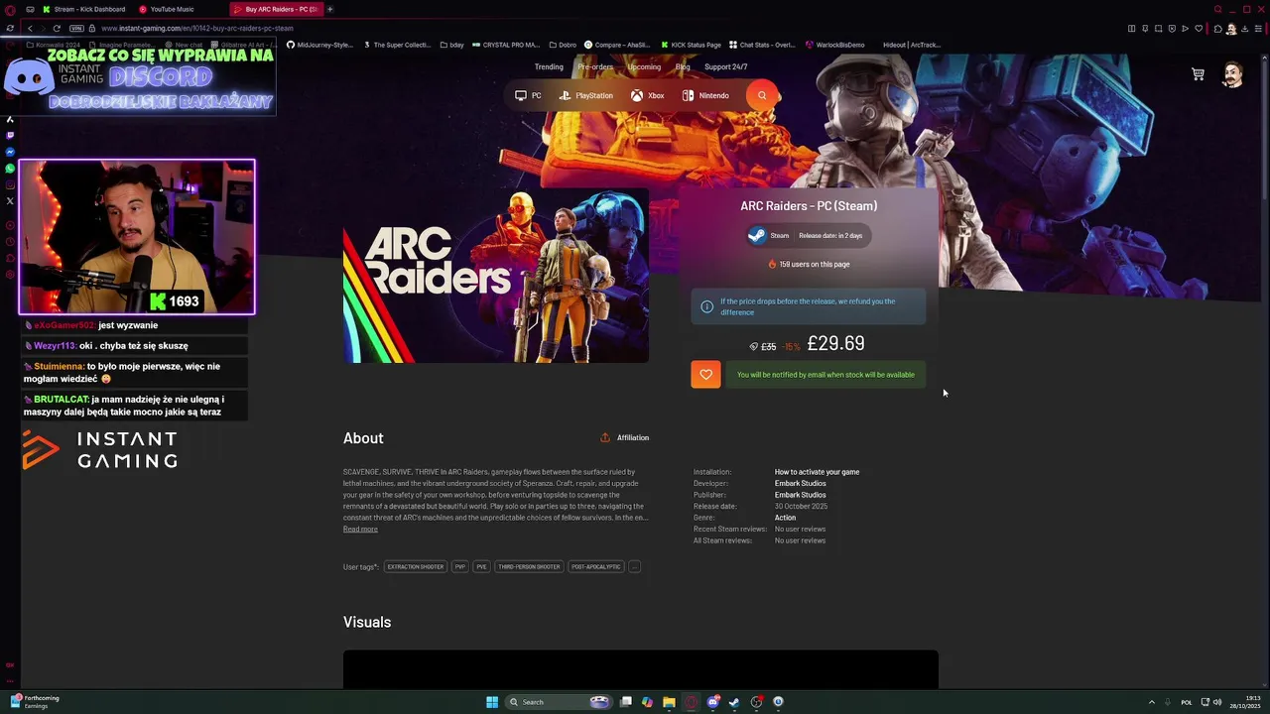Click the Windows Start button
This screenshot has width=1270, height=714.
coord(492,702)
